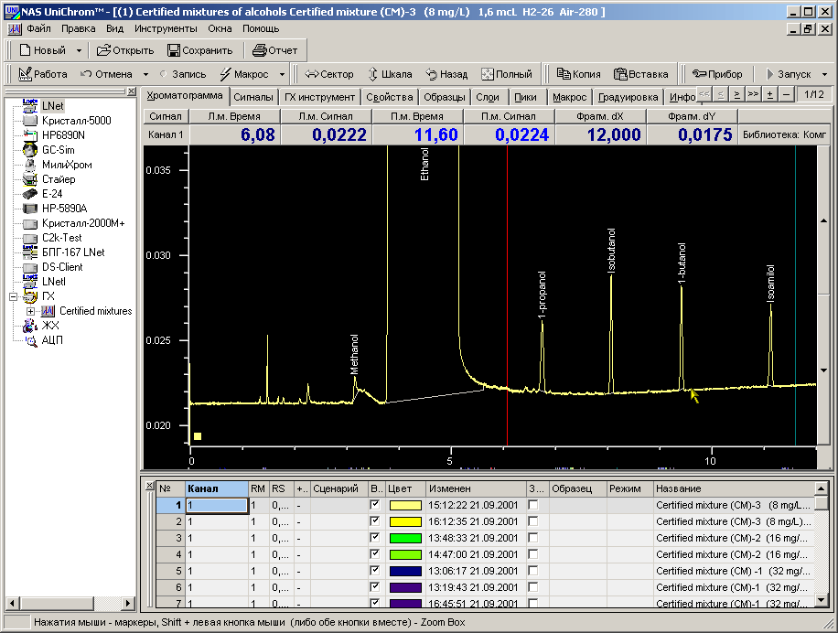Toggle the З... column checkbox in row 3
This screenshot has height=633, width=838.
tap(532, 538)
